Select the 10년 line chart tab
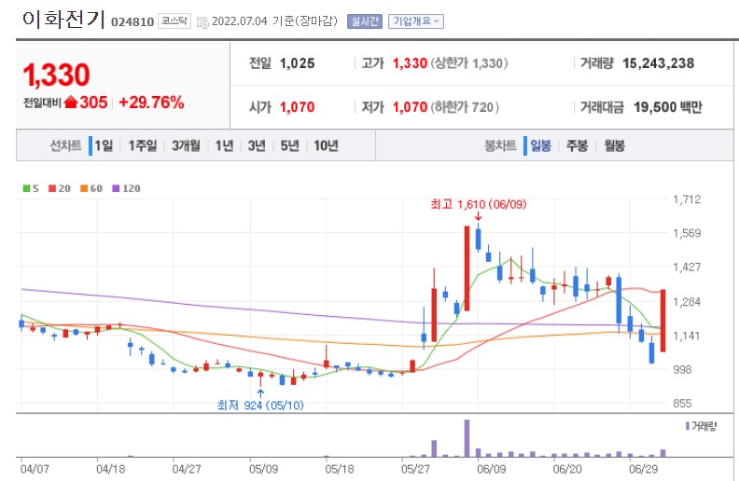The width and height of the screenshot is (739, 481). pyautogui.click(x=326, y=145)
